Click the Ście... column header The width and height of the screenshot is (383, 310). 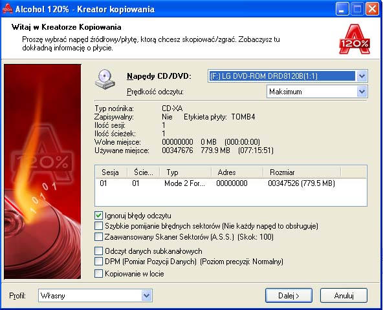pyautogui.click(x=144, y=172)
